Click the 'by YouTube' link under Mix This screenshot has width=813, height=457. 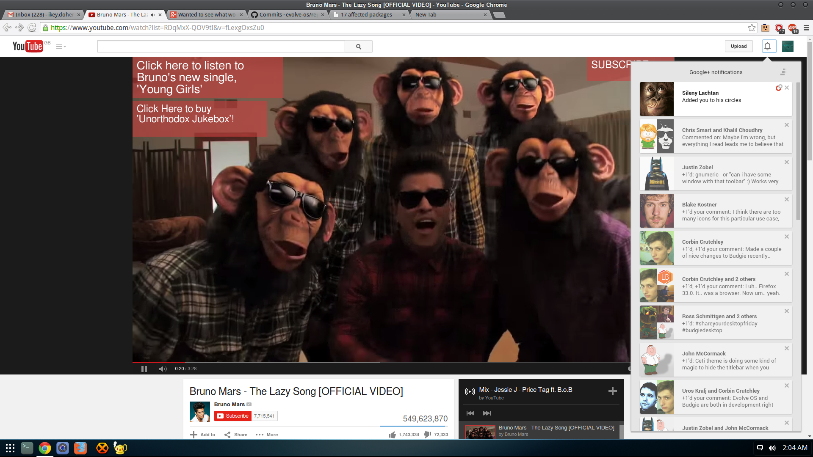tap(491, 398)
